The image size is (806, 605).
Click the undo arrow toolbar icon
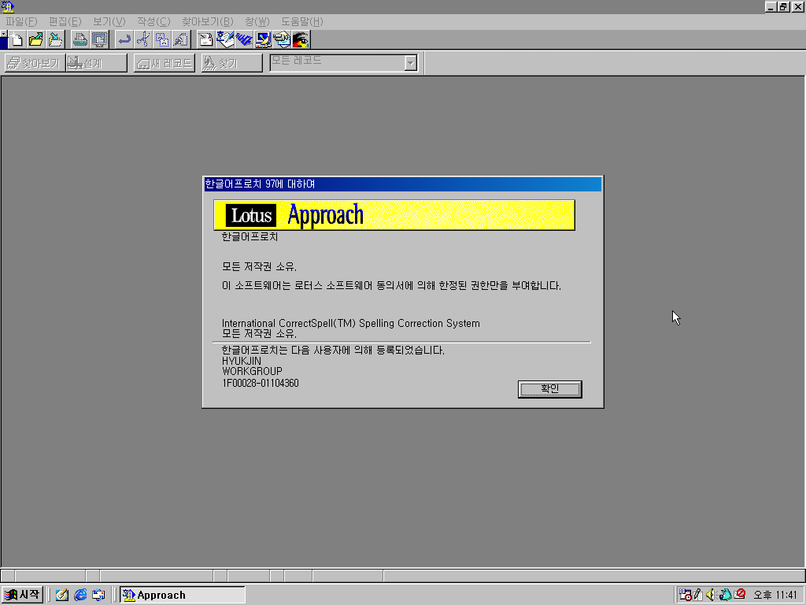coord(124,39)
